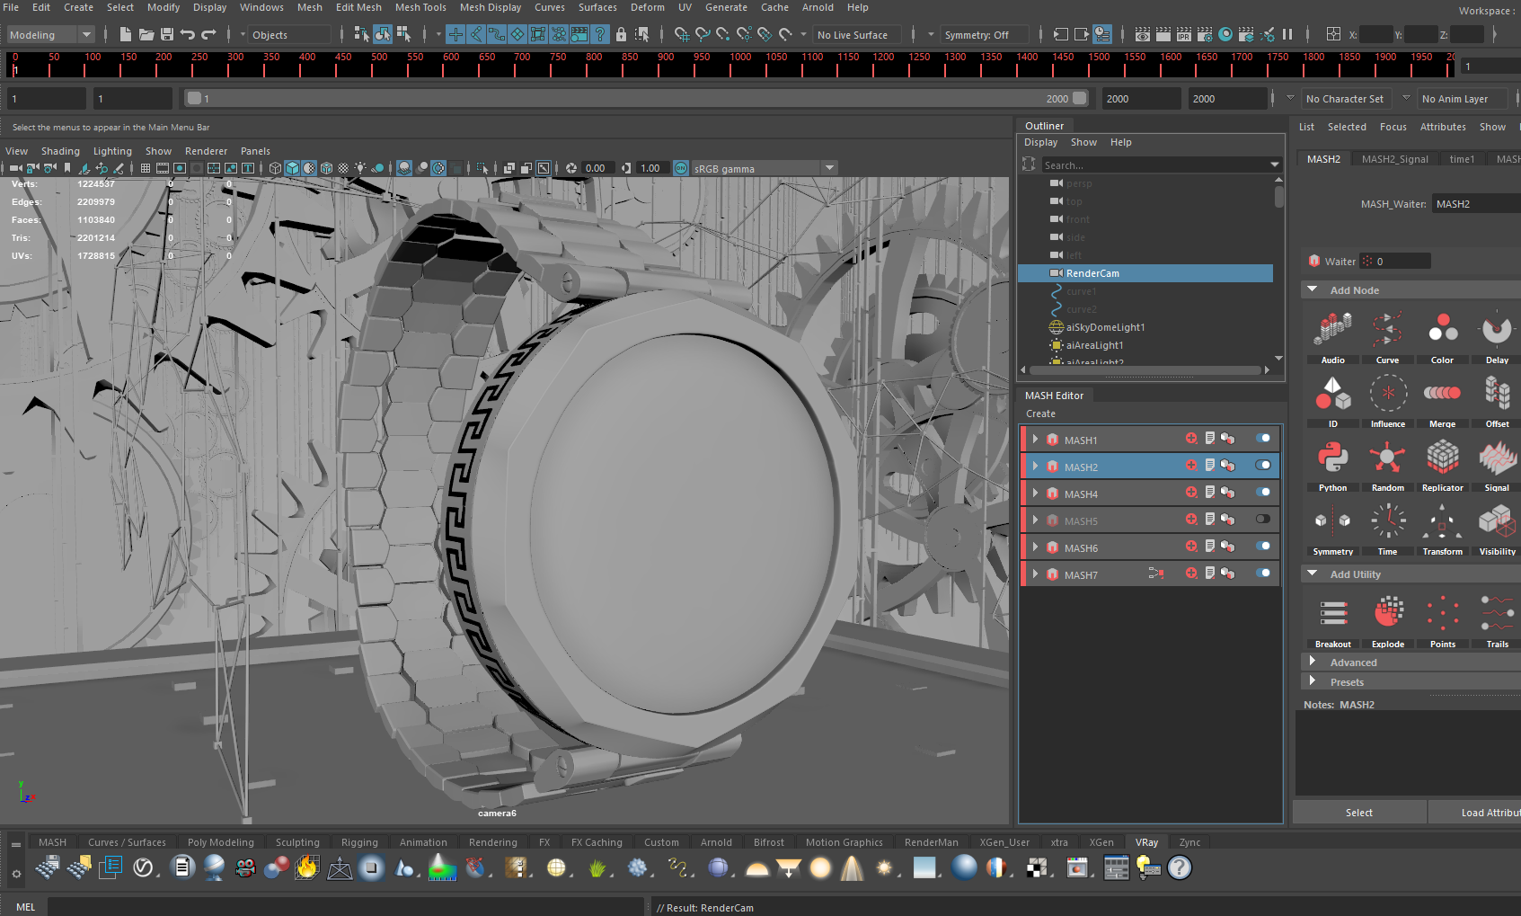Screen dimensions: 1521x916
Task: Enable the MASH5 network switch
Action: (x=1263, y=520)
